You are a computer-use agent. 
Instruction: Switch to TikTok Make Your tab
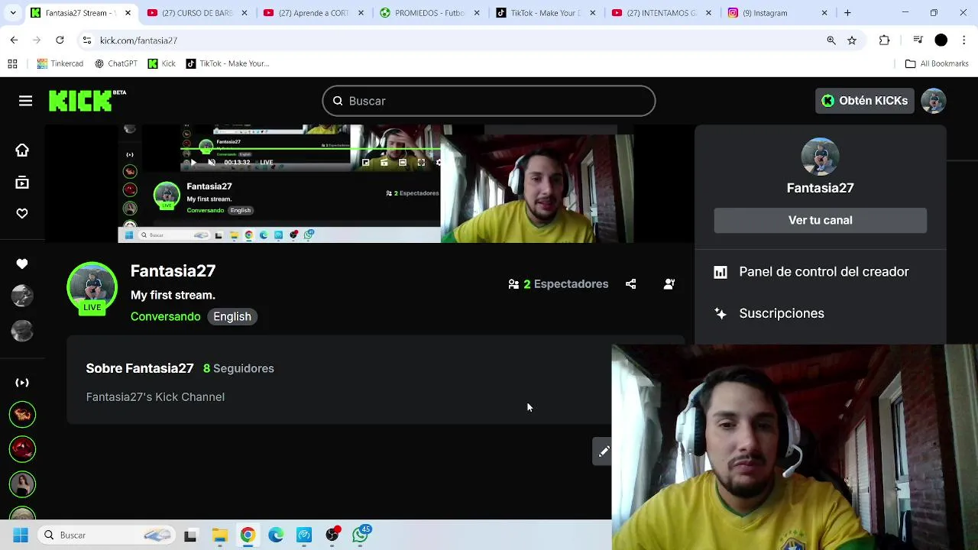[545, 13]
